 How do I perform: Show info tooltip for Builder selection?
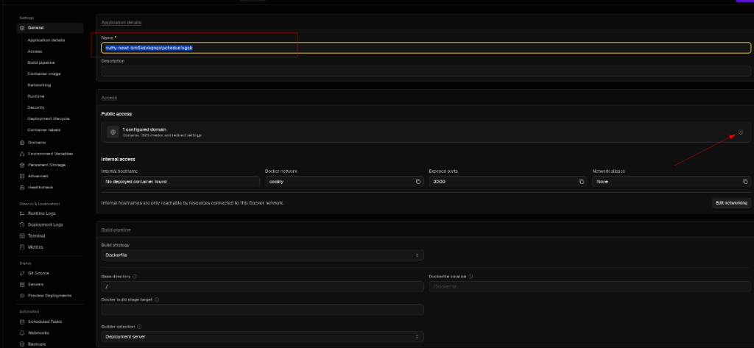pyautogui.click(x=139, y=327)
